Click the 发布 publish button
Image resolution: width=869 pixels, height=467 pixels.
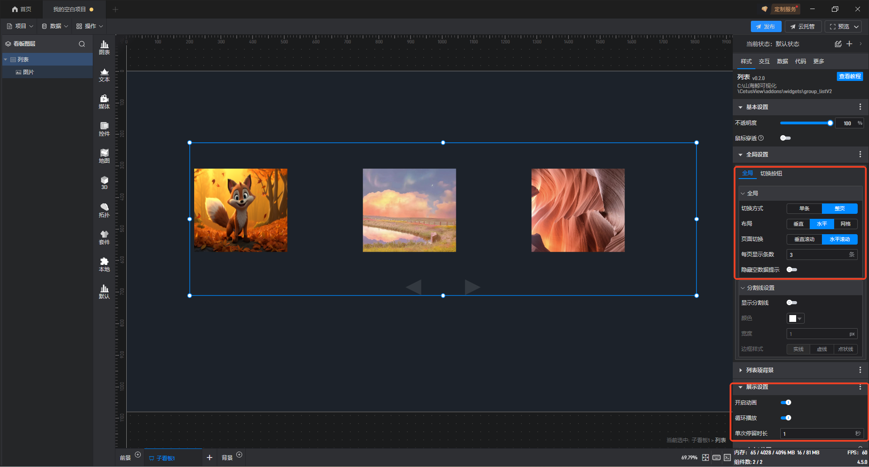click(766, 27)
